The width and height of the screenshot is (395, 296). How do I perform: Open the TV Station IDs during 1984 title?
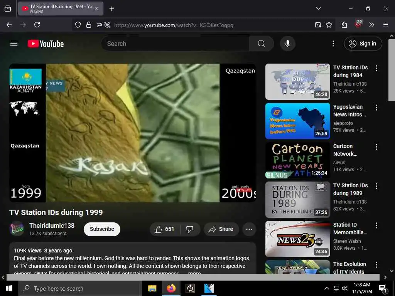pyautogui.click(x=350, y=71)
